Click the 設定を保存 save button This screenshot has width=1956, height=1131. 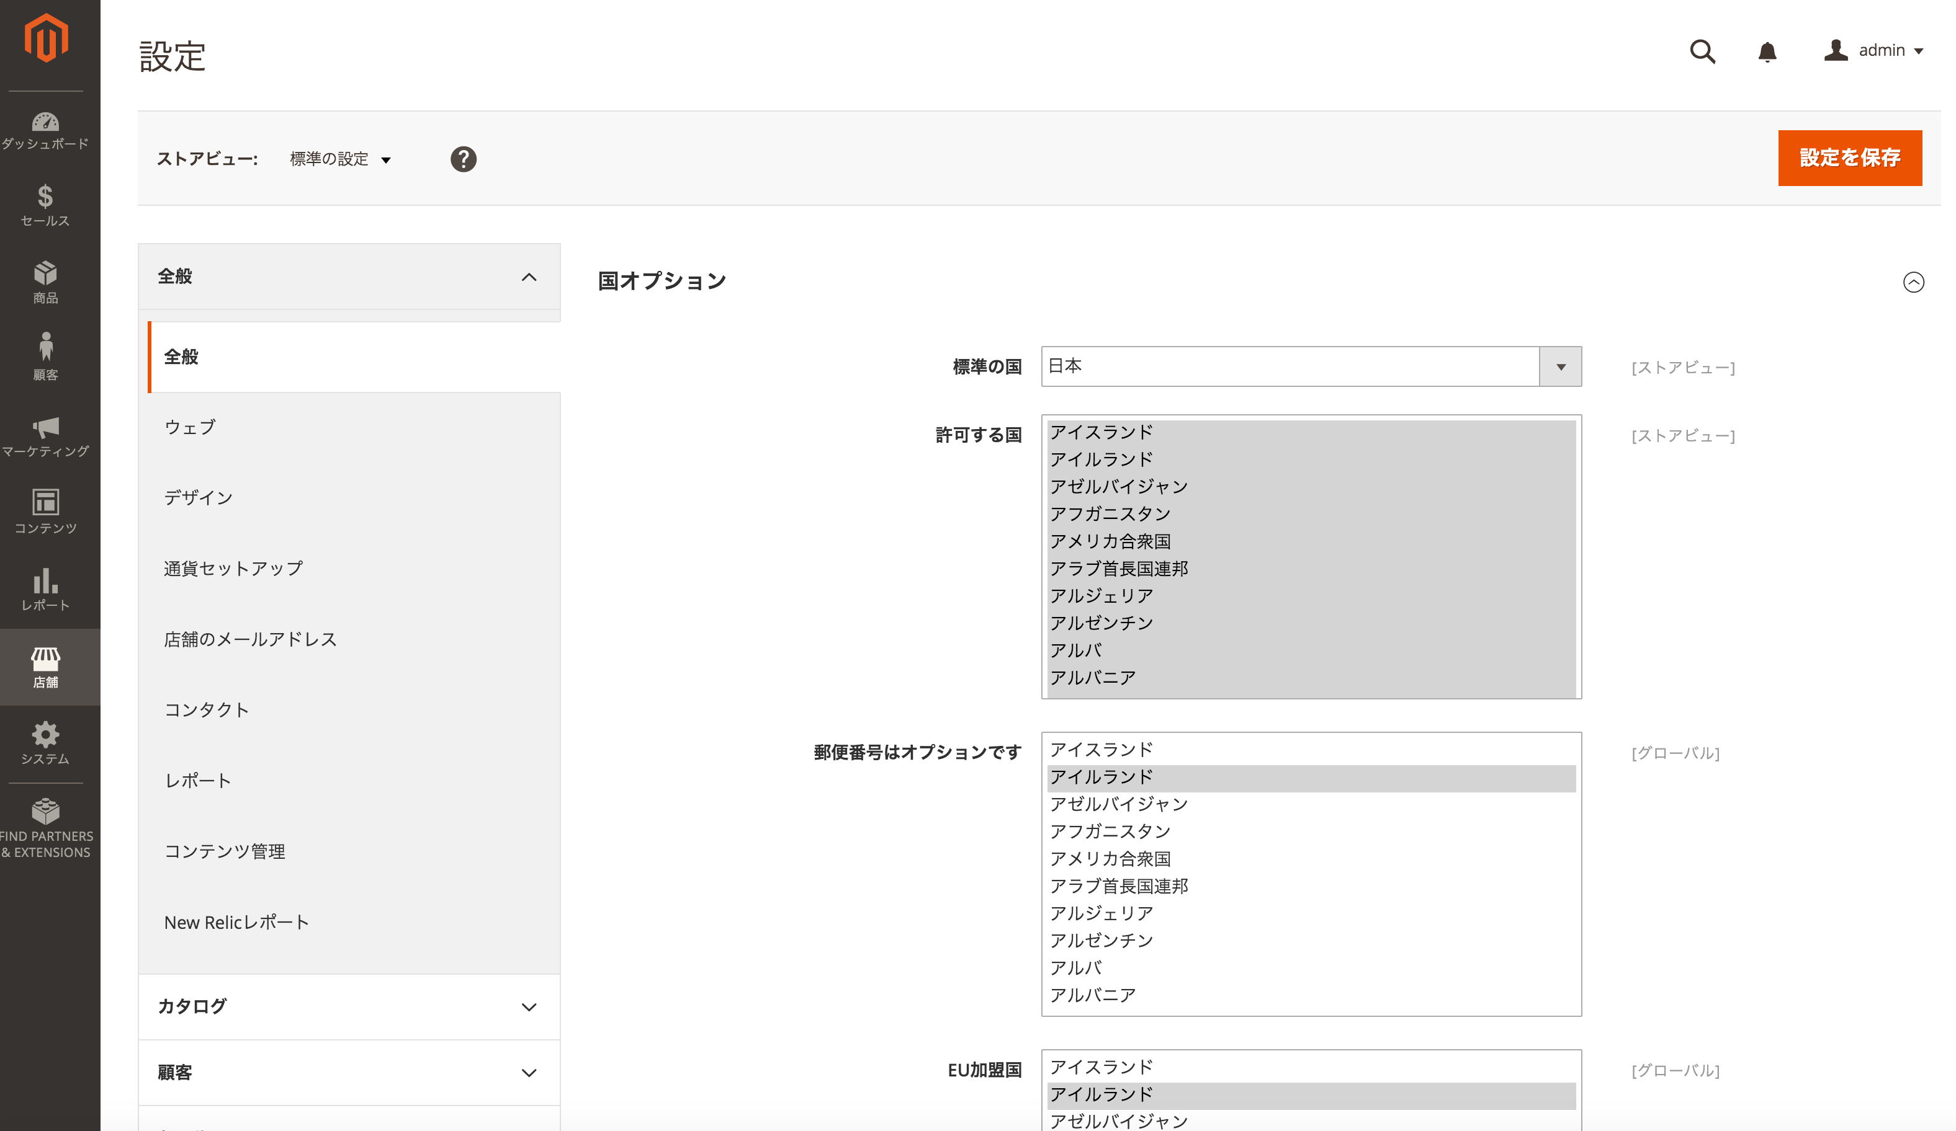(x=1850, y=157)
